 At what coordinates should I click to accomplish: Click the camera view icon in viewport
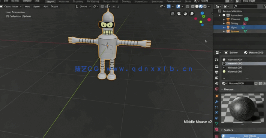pyautogui.click(x=179, y=14)
